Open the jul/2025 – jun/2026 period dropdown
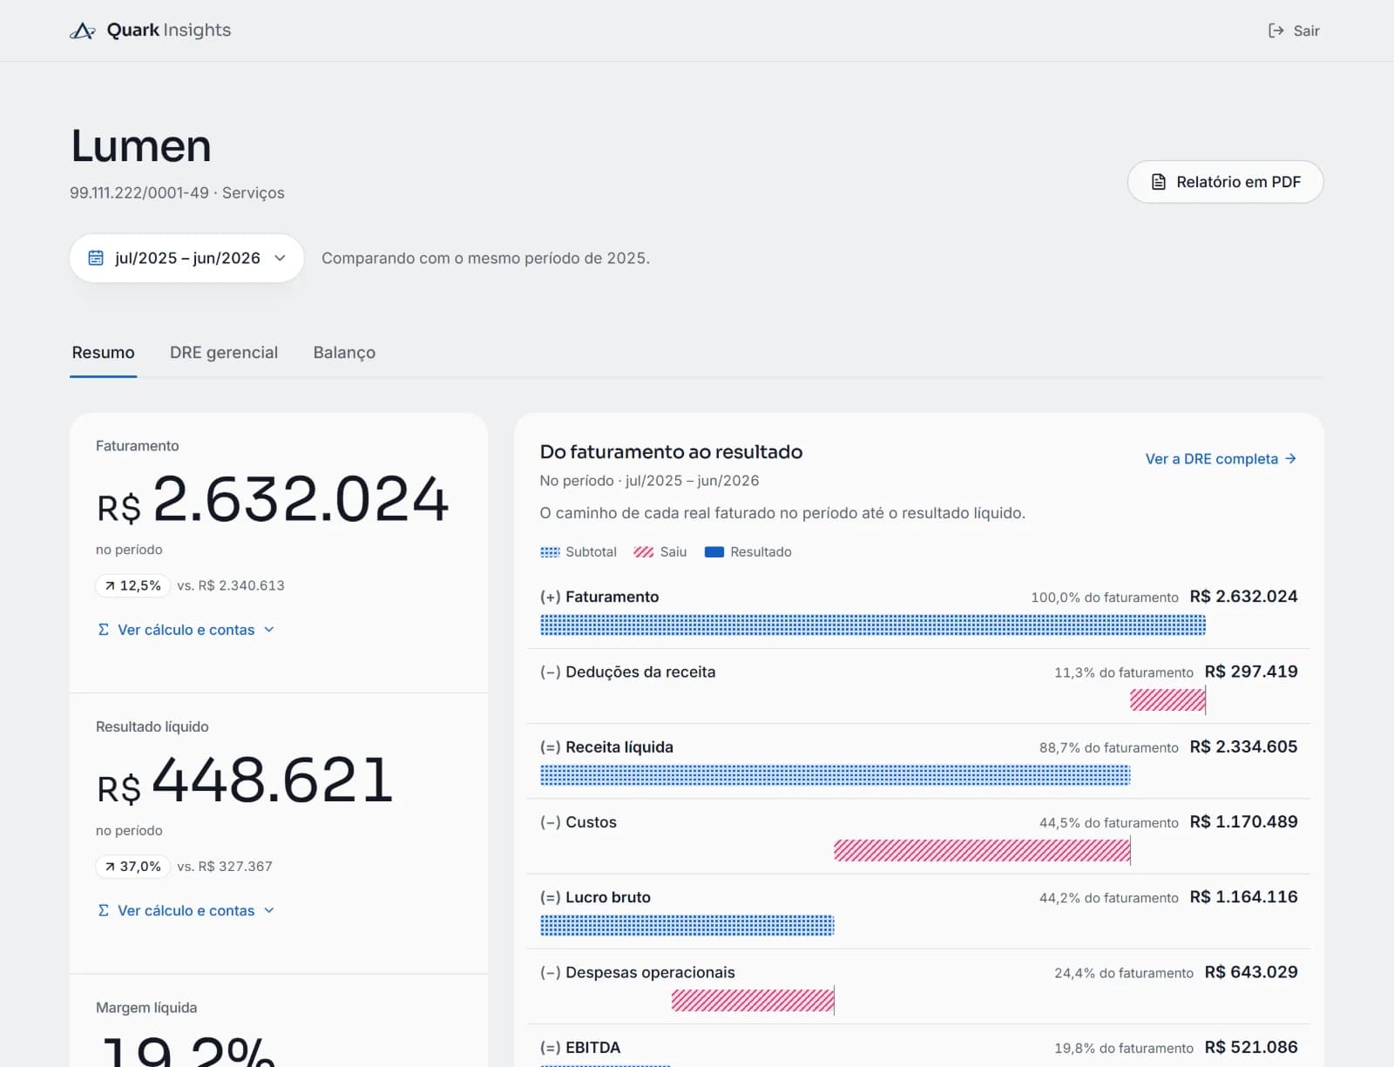 tap(186, 258)
